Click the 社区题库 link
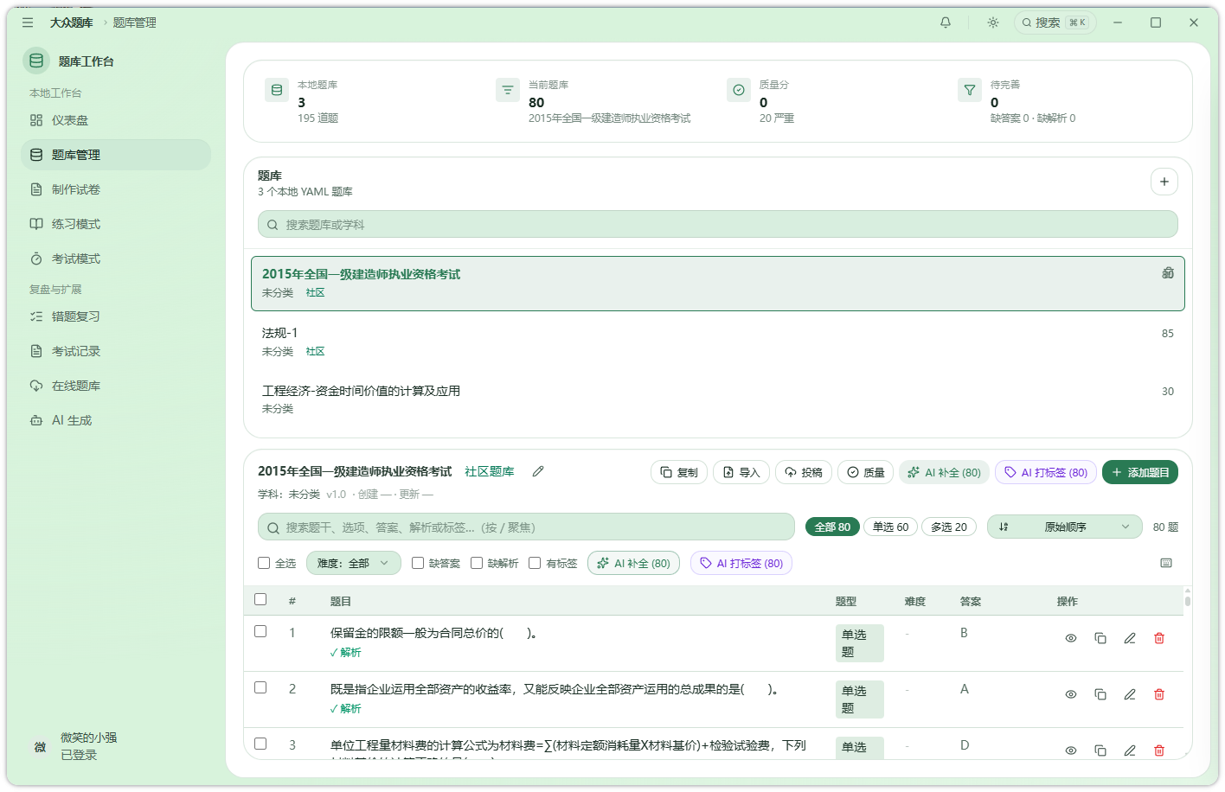Screen dimensions: 1225x792 [490, 471]
